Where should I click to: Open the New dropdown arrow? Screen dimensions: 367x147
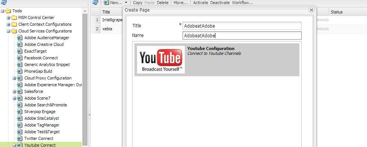pos(126,3)
